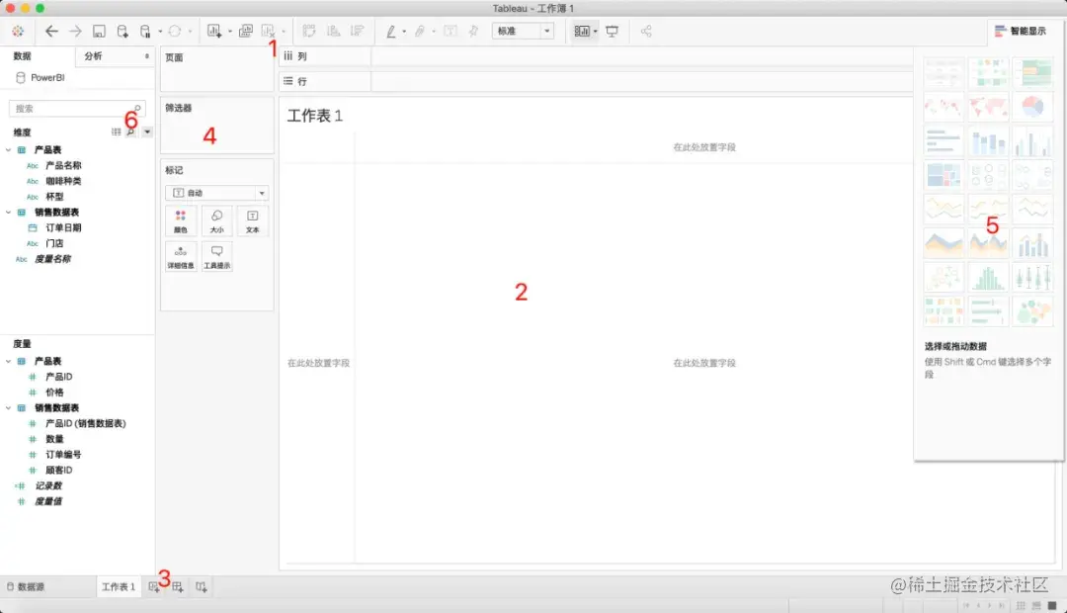
Task: Redo with the forward arrow icon
Action: [75, 31]
